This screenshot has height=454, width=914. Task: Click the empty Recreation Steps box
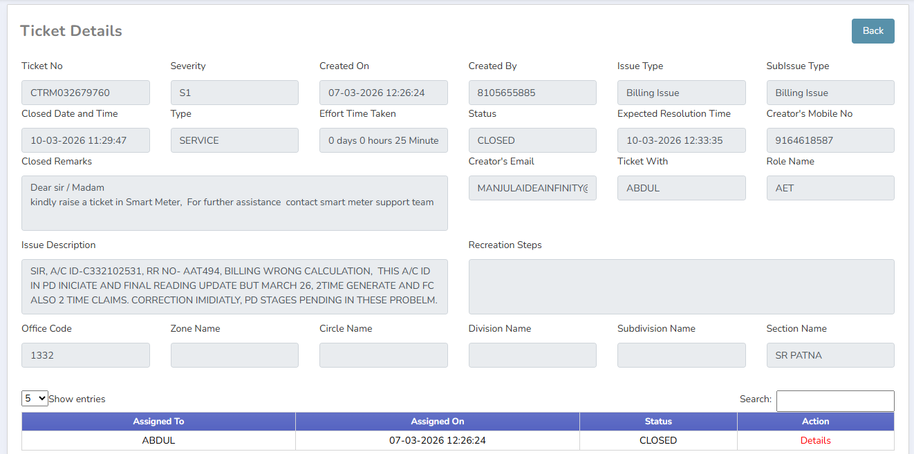[681, 286]
